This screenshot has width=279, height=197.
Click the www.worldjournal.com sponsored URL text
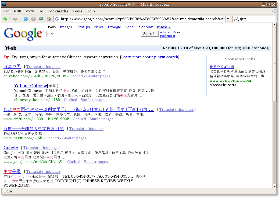230,81
